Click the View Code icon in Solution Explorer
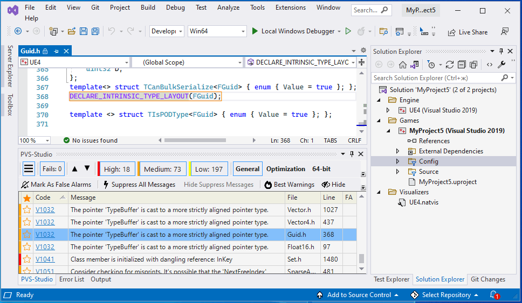 pos(490,65)
